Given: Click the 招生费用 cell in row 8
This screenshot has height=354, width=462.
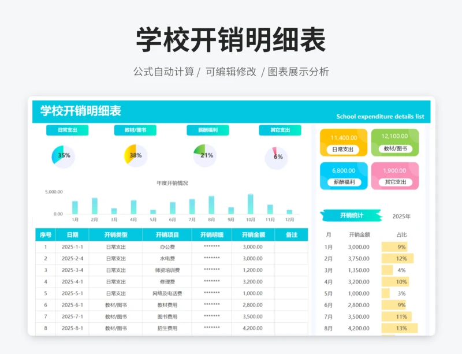Looking at the screenshot, I should 167,328.
